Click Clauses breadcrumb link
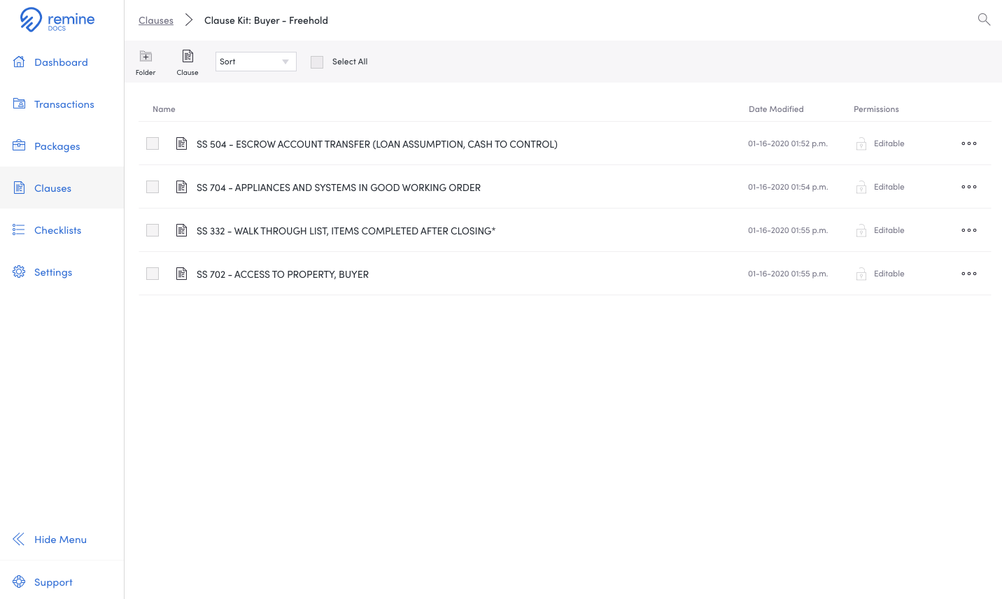Image resolution: width=1002 pixels, height=599 pixels. (156, 20)
